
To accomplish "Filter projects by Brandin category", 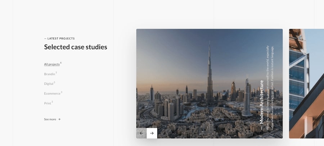I will tap(50, 74).
